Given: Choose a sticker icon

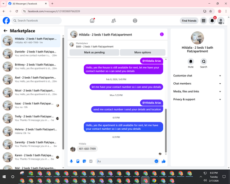Looking at the screenshot, I should coord(84,161).
